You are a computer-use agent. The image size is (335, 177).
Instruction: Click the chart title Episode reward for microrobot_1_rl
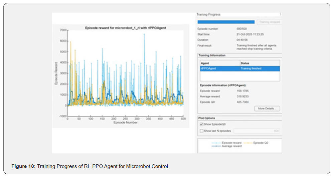(125, 28)
